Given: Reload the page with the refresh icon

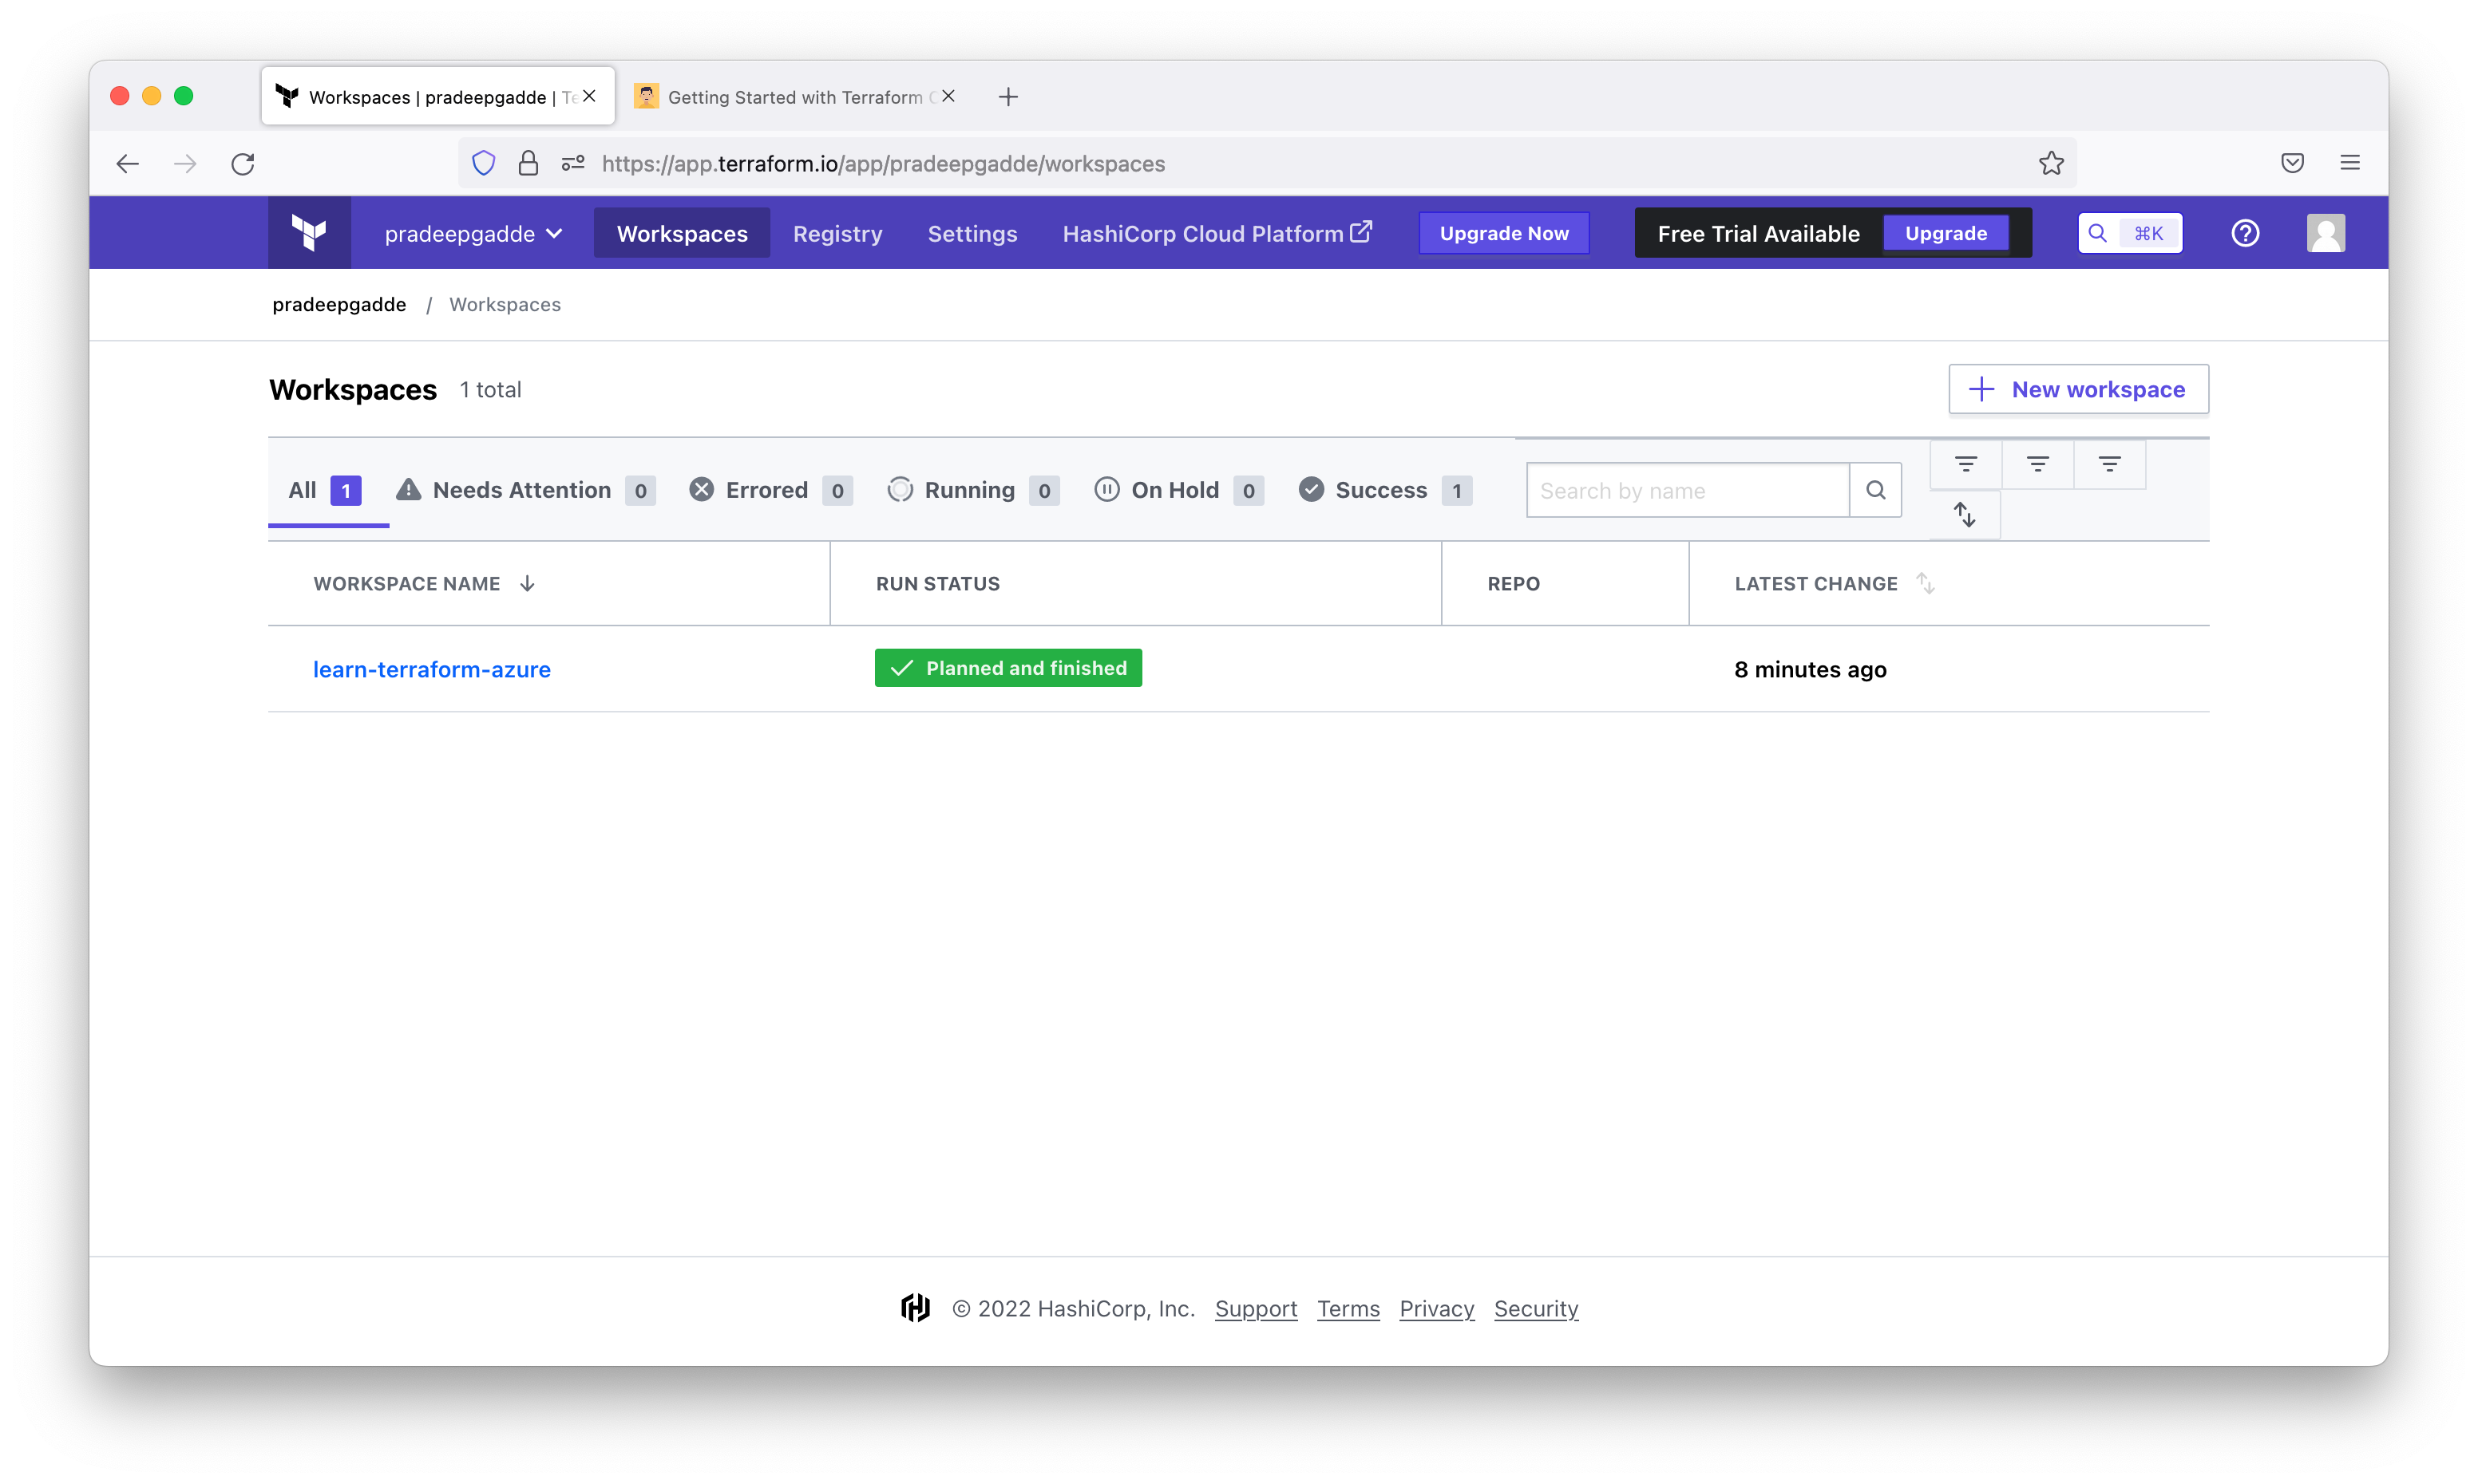Looking at the screenshot, I should (x=243, y=163).
